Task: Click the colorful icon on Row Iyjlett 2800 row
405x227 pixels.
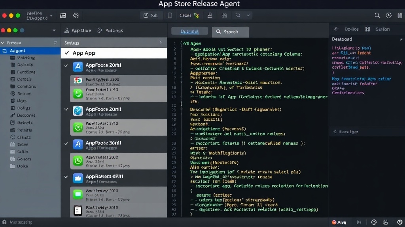Action: pos(78,80)
